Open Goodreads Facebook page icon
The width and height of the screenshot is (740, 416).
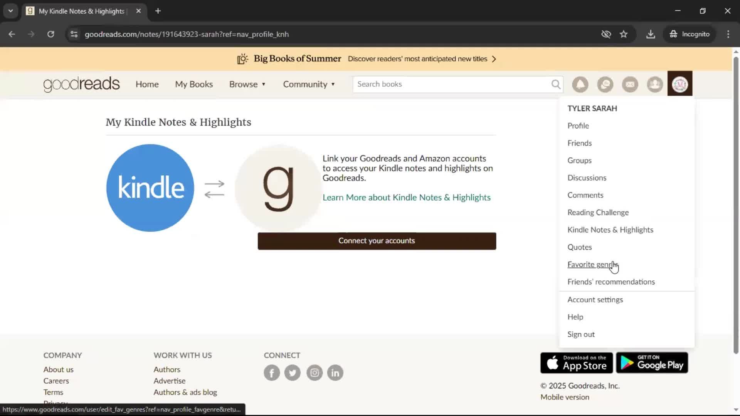pyautogui.click(x=272, y=372)
